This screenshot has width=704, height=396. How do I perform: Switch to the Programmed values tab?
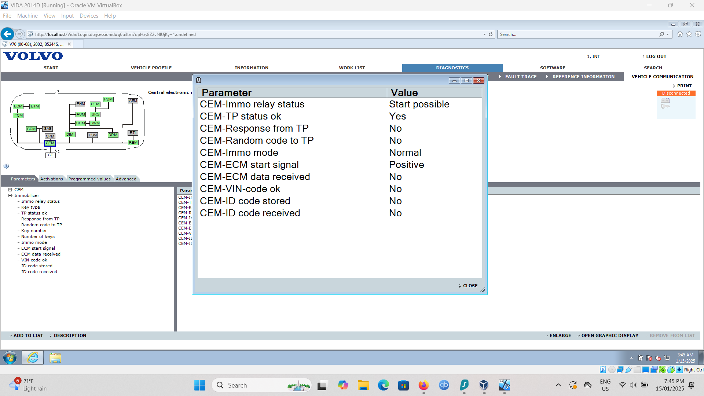point(89,179)
